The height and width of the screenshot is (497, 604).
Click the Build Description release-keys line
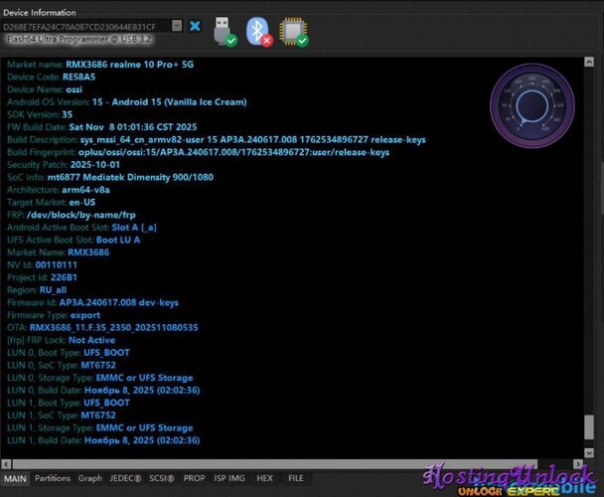coord(217,139)
